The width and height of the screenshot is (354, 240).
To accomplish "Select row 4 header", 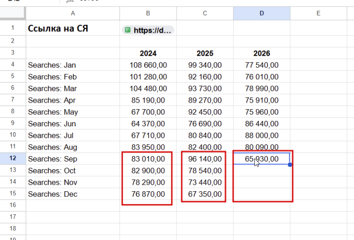I will tap(13, 65).
